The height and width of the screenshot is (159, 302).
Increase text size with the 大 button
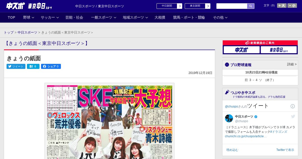coord(282,6)
